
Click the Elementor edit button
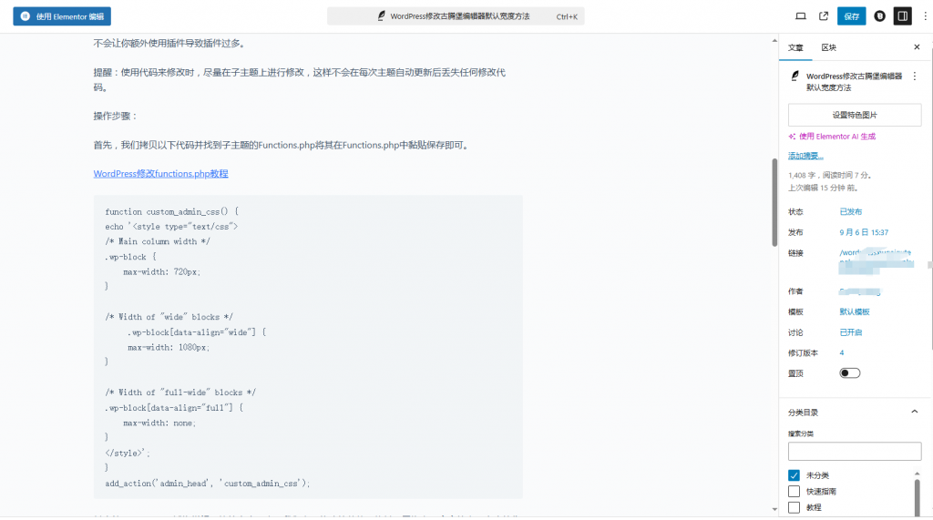(62, 16)
